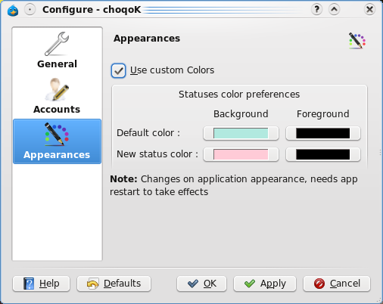Viewport: 383px width, 304px height.
Task: Click the Help button
Action: tap(41, 284)
